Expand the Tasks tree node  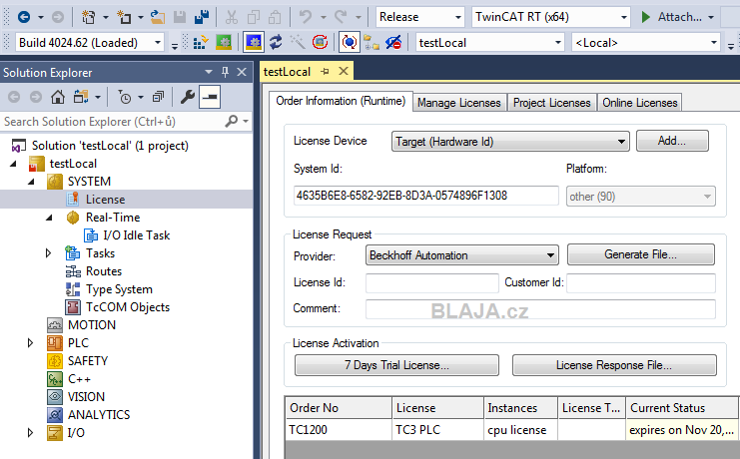click(x=48, y=253)
